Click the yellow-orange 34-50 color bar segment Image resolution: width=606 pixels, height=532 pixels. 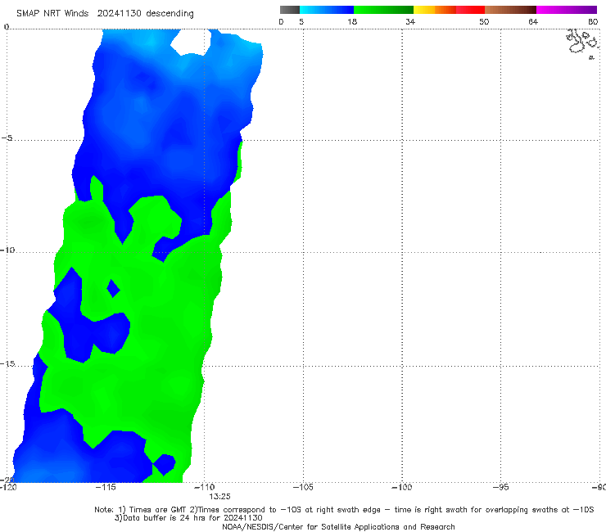click(x=449, y=10)
